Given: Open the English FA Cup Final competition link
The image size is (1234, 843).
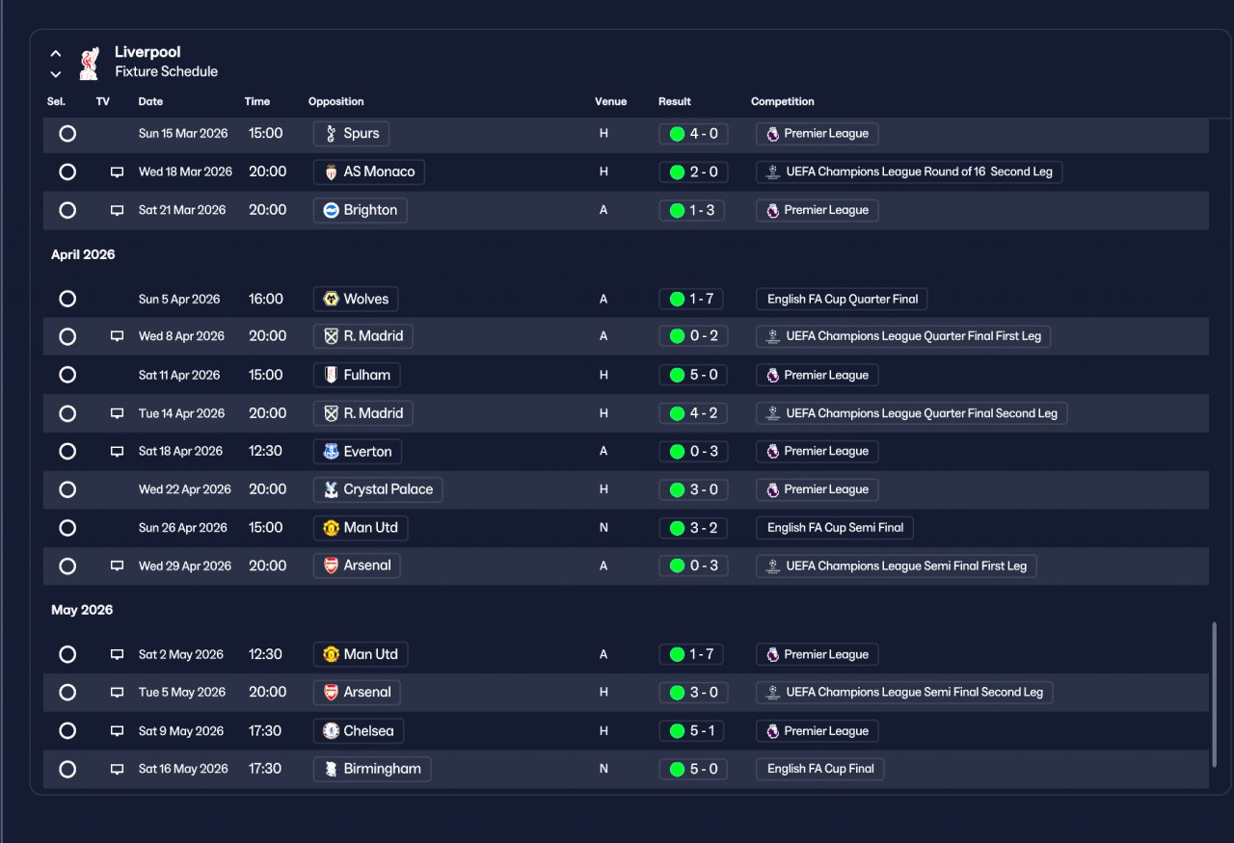Looking at the screenshot, I should (820, 769).
